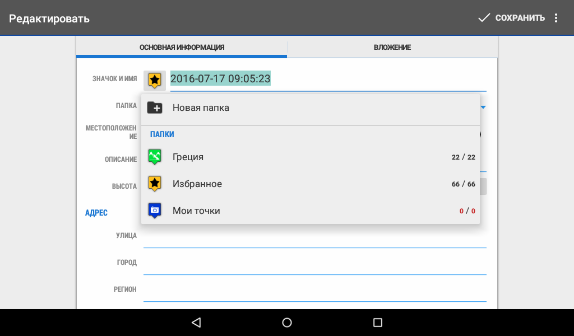Focus the РЕГИОН input field
This screenshot has height=336, width=574.
(x=314, y=291)
